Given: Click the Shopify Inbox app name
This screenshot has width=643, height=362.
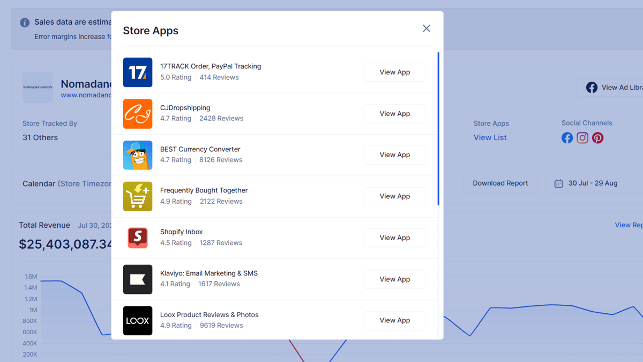Looking at the screenshot, I should 182,232.
